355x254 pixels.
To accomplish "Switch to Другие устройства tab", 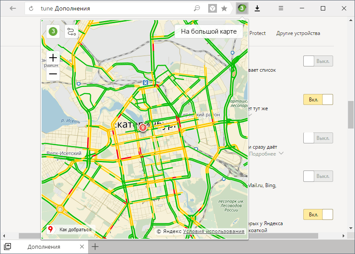I will coord(298,33).
